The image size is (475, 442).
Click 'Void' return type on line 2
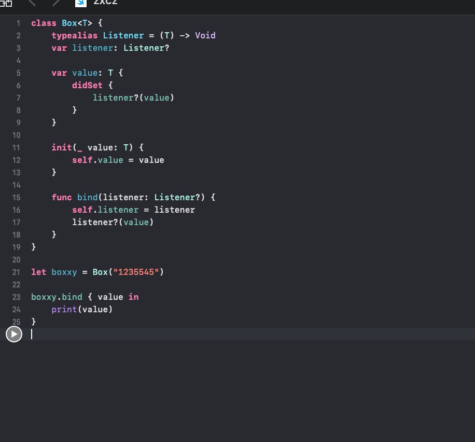[205, 35]
